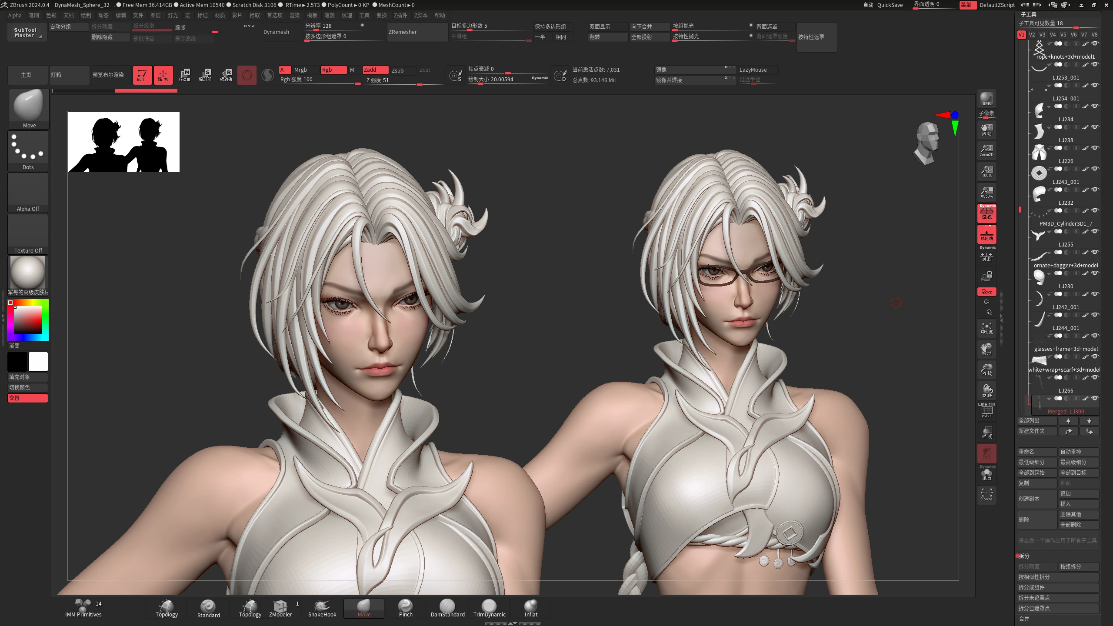Image resolution: width=1113 pixels, height=626 pixels.
Task: Select the ZModeler brush
Action: click(280, 608)
